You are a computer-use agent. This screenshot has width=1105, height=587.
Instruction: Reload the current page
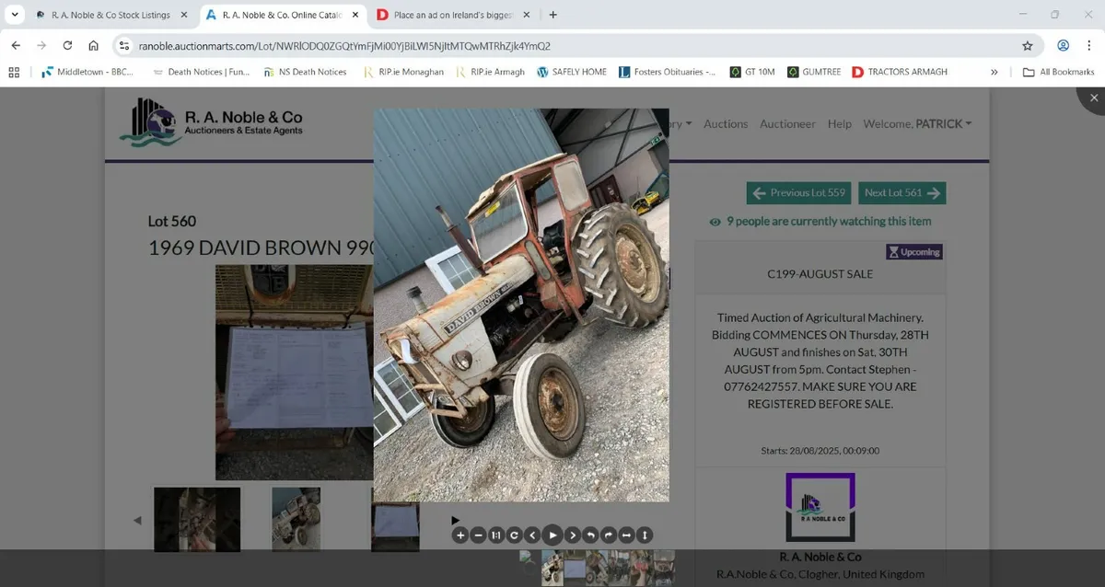(x=67, y=45)
